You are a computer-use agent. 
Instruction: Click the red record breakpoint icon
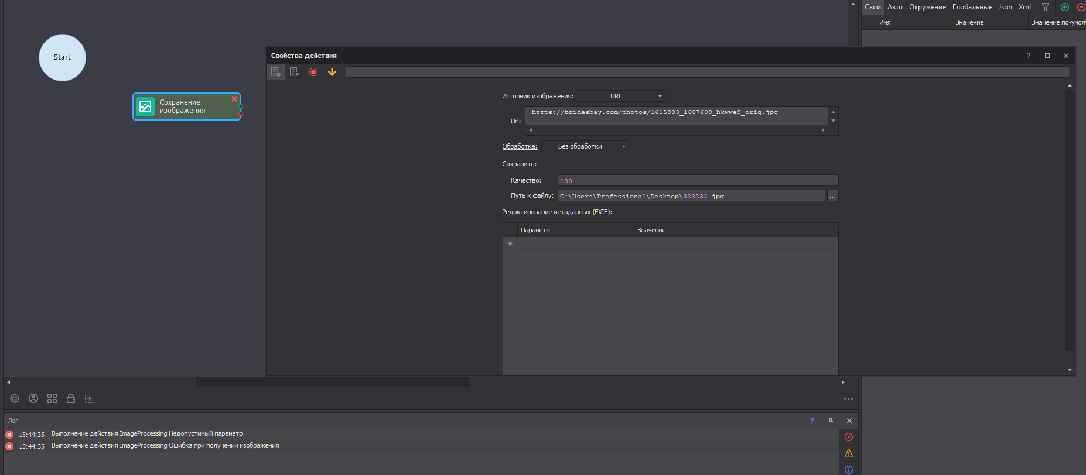pyautogui.click(x=313, y=72)
